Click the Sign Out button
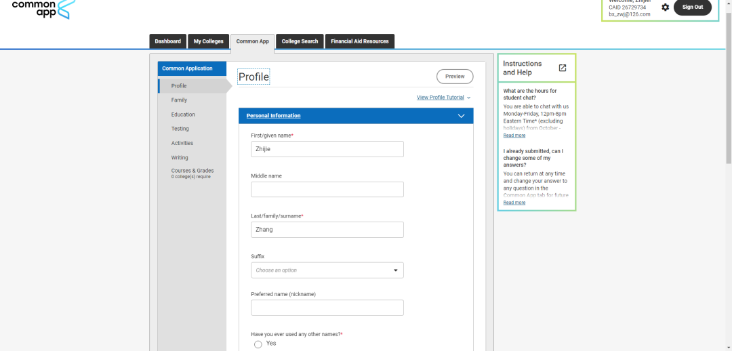This screenshot has height=351, width=732. coord(692,7)
